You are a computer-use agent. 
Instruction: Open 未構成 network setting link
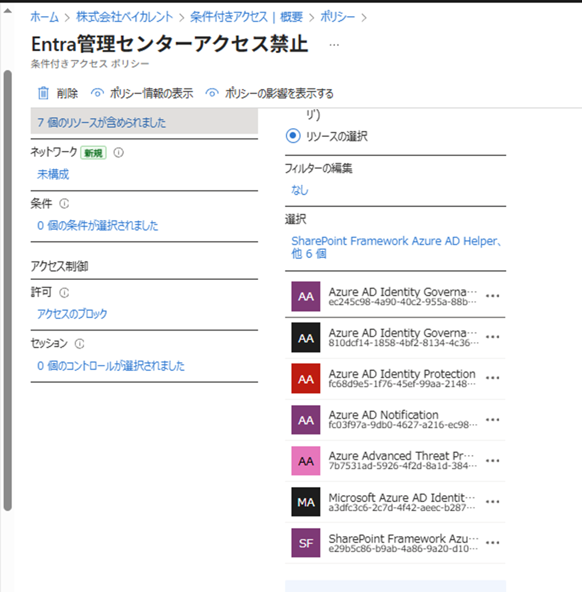pyautogui.click(x=53, y=174)
